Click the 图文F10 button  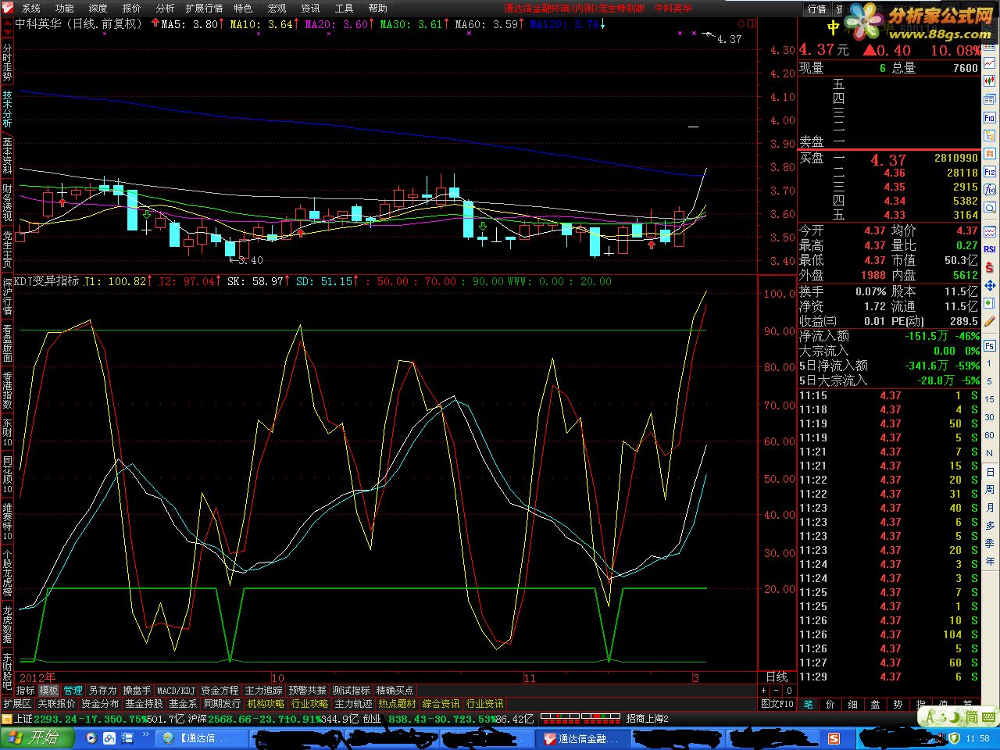[777, 704]
